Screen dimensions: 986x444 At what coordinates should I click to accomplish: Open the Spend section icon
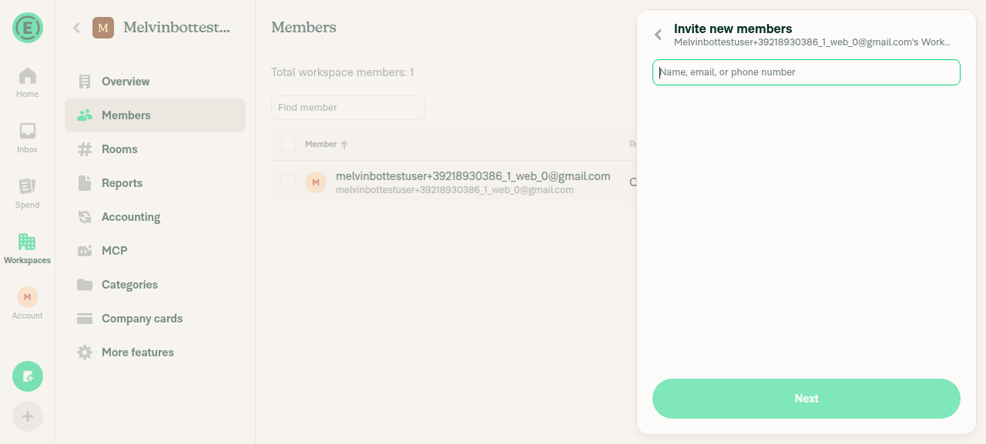pyautogui.click(x=28, y=186)
